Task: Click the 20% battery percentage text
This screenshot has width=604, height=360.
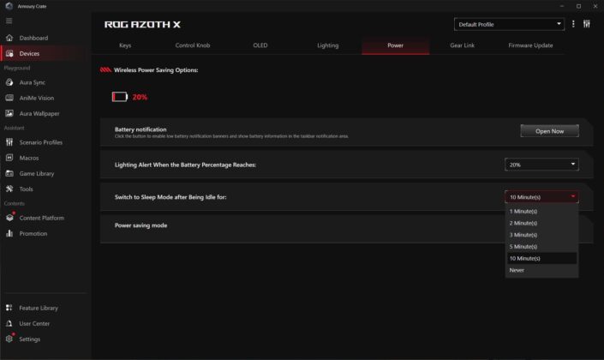Action: click(x=140, y=97)
